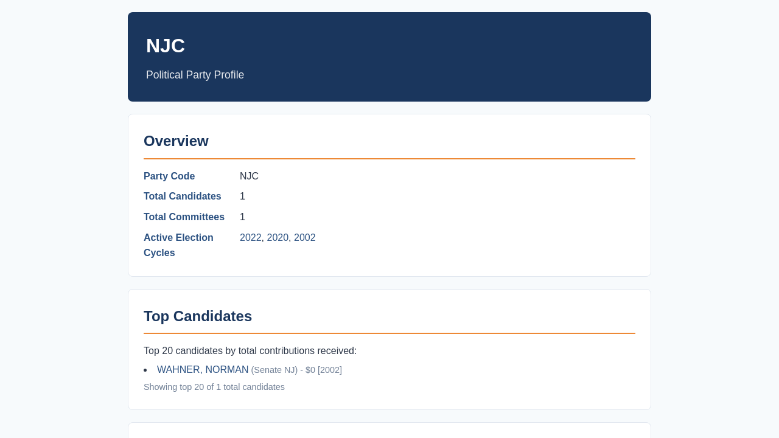Open the 2020 election cycle link
This screenshot has width=779, height=438.
point(278,238)
